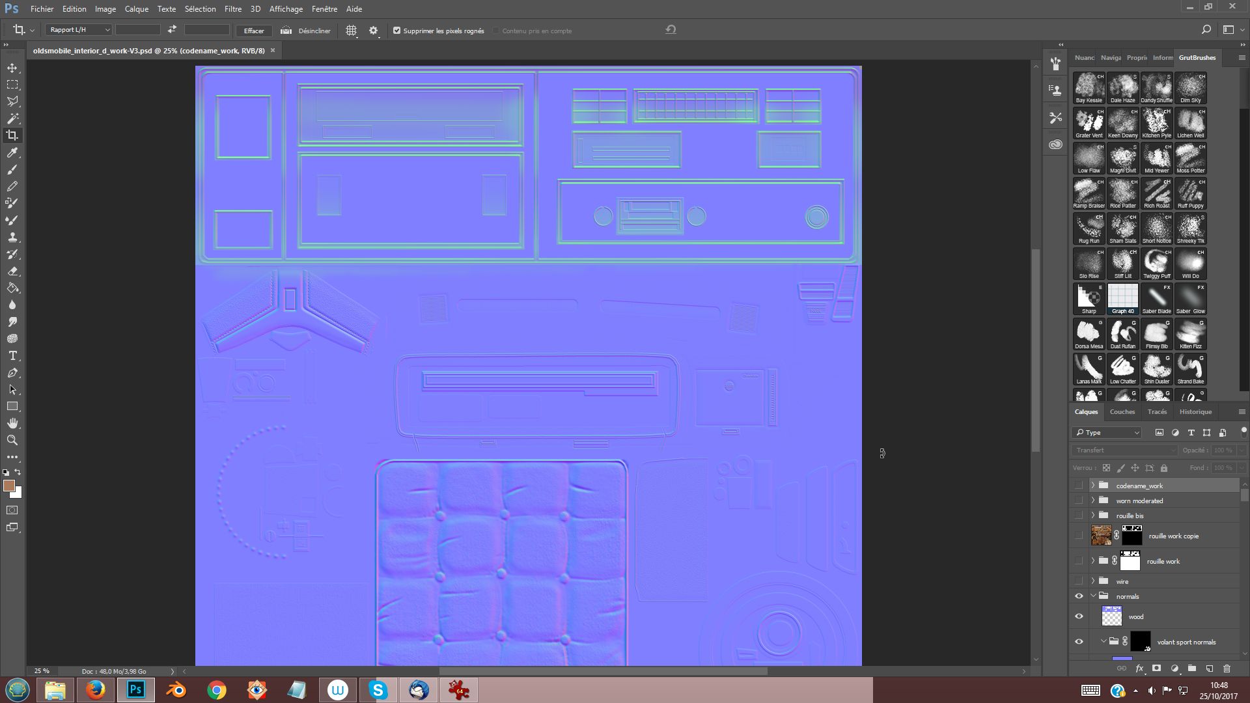Select the Blur tool
Screen dimensions: 1250x703
(x=12, y=305)
